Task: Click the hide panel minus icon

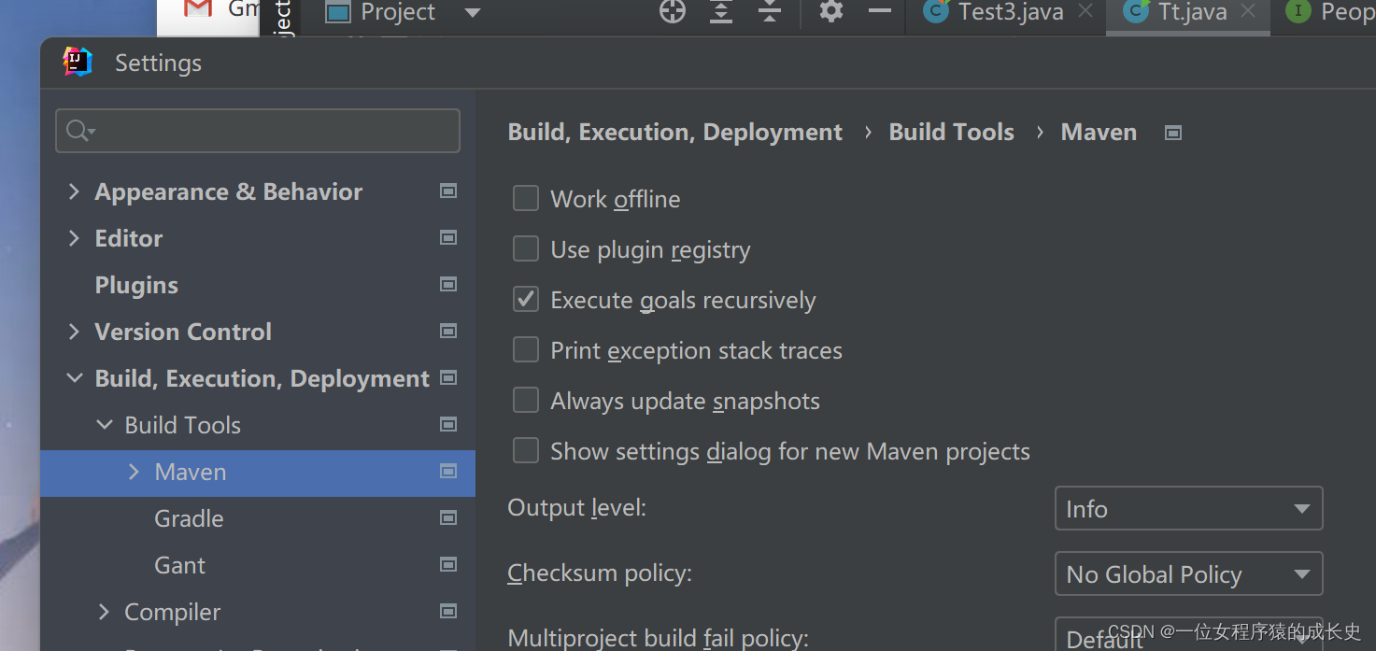Action: (x=879, y=12)
